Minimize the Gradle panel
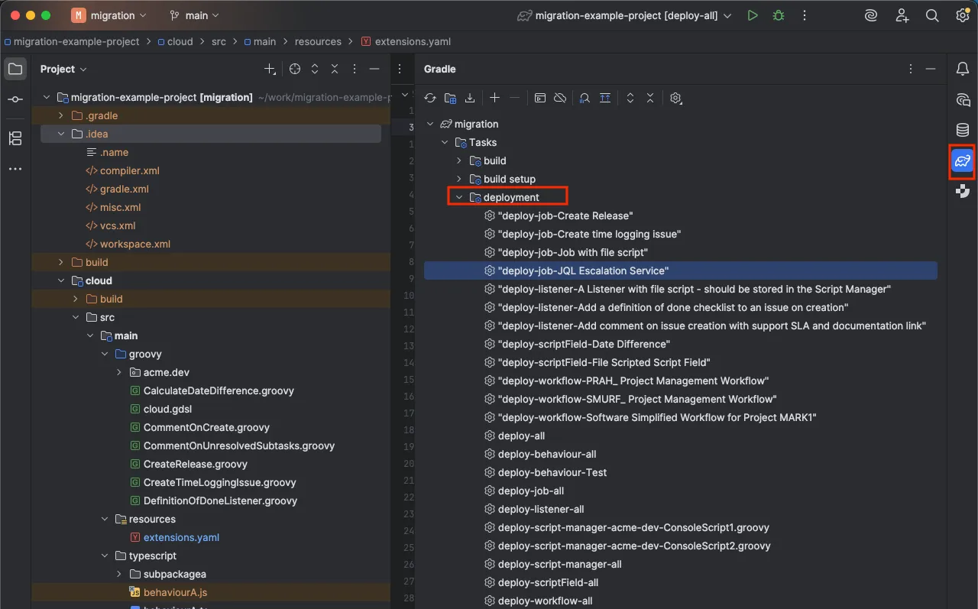This screenshot has width=978, height=609. 931,69
